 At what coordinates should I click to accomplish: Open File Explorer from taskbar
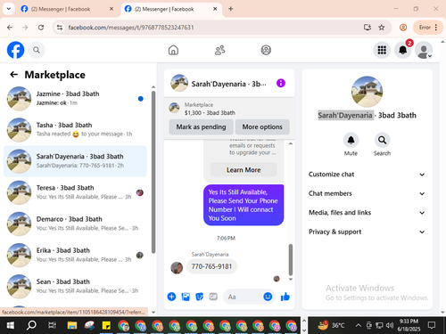(x=72, y=326)
